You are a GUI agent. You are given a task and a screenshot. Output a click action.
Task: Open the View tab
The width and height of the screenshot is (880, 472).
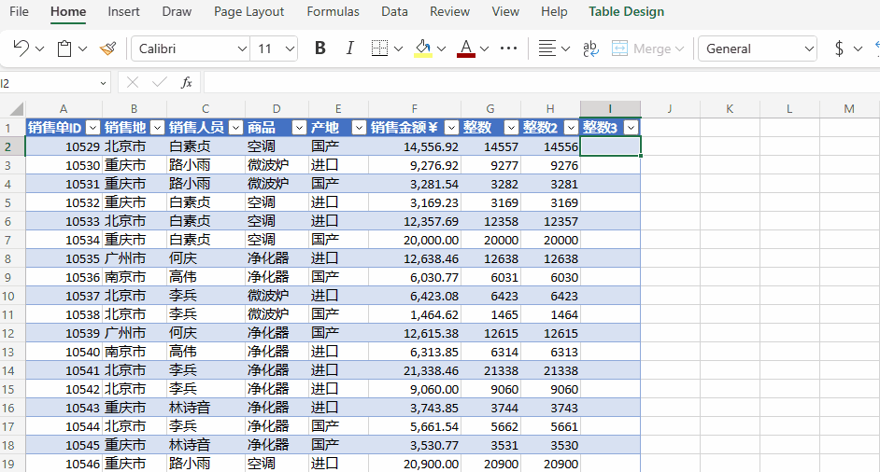pyautogui.click(x=505, y=12)
